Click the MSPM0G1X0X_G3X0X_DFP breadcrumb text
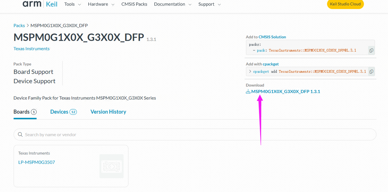This screenshot has width=388, height=192. (59, 25)
